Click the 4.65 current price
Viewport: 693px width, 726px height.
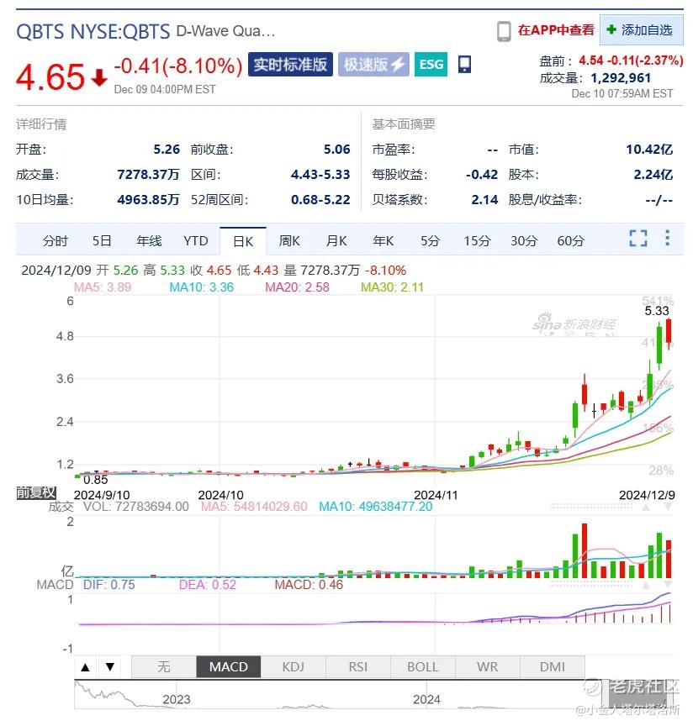coord(50,76)
